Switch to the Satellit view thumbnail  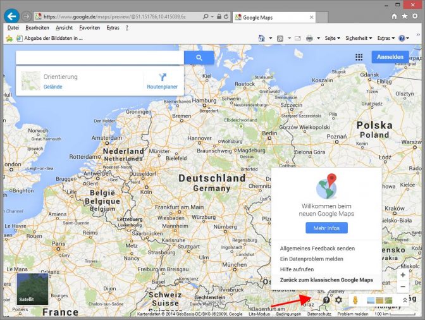(32, 289)
